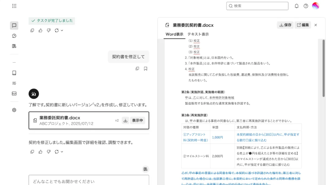
Task: Switch to the テキスト表示 tab
Action: click(198, 34)
